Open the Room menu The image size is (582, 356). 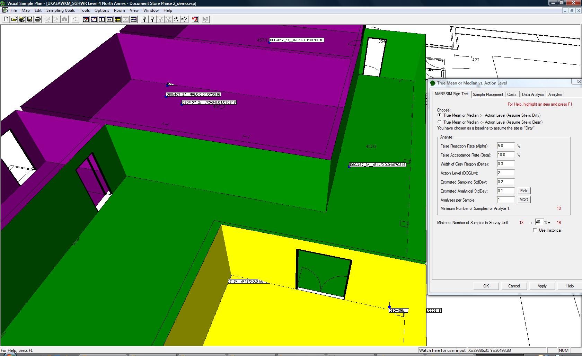click(120, 10)
